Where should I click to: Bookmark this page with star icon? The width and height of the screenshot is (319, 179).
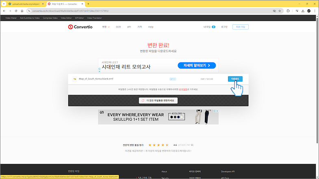pyautogui.click(x=280, y=11)
